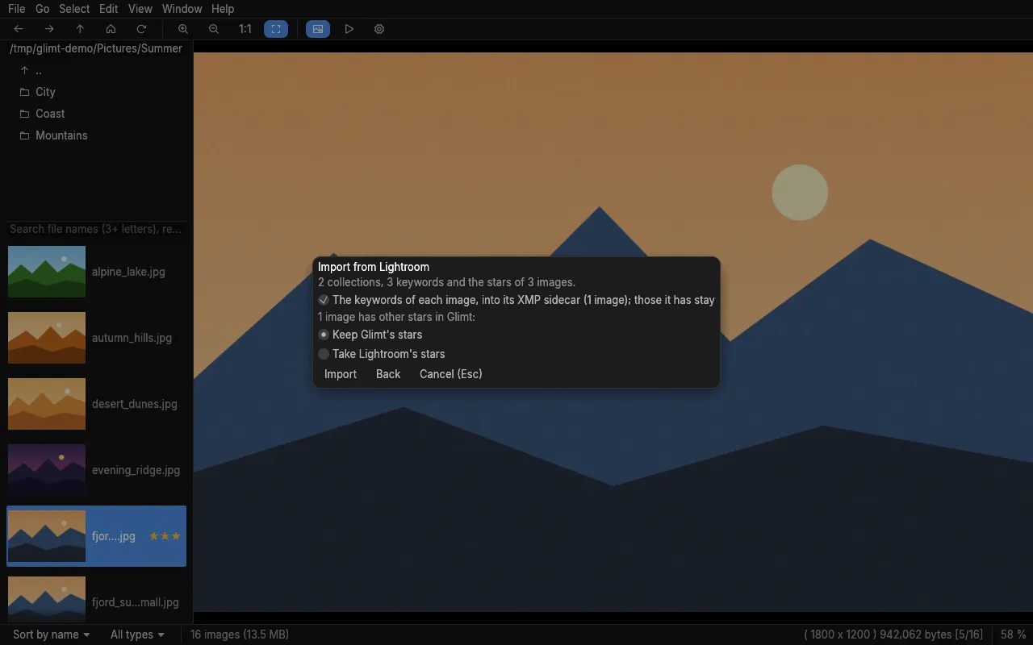
Task: Toggle the image view mode icon
Action: (x=318, y=29)
